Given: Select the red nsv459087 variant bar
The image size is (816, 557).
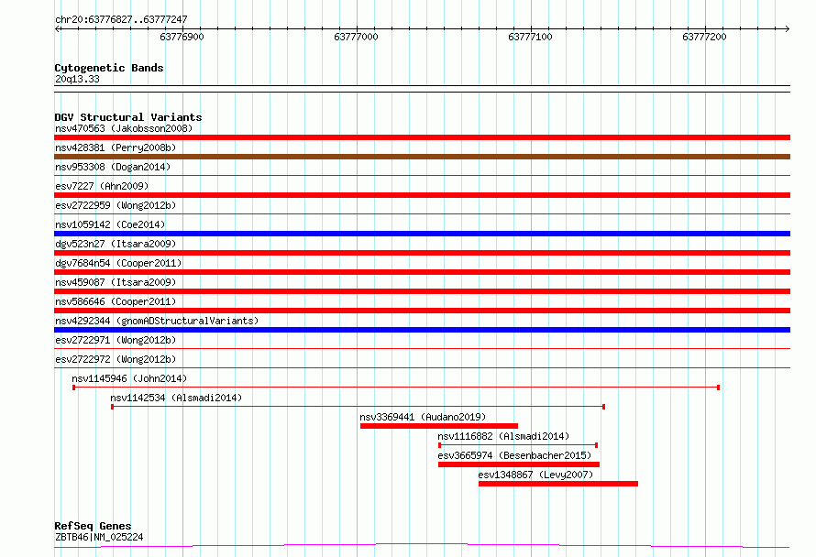Looking at the screenshot, I should [x=422, y=291].
